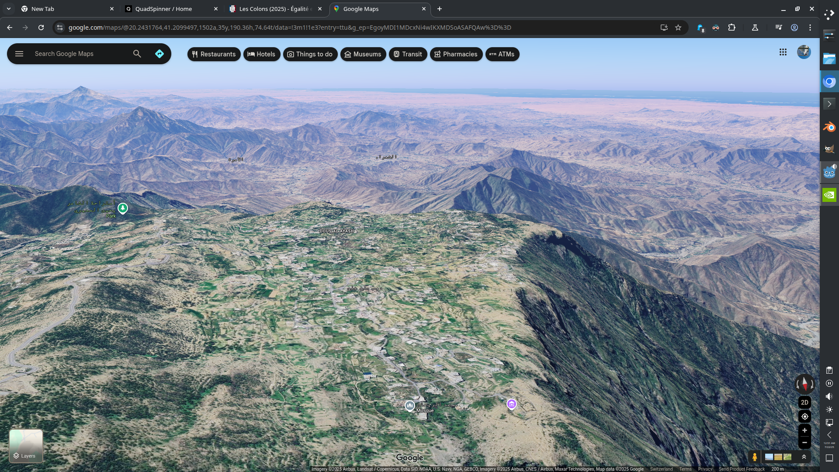Screen dimensions: 839x472
Task: Rotate view clockwise via compass right arrow
Action: pyautogui.click(x=812, y=385)
